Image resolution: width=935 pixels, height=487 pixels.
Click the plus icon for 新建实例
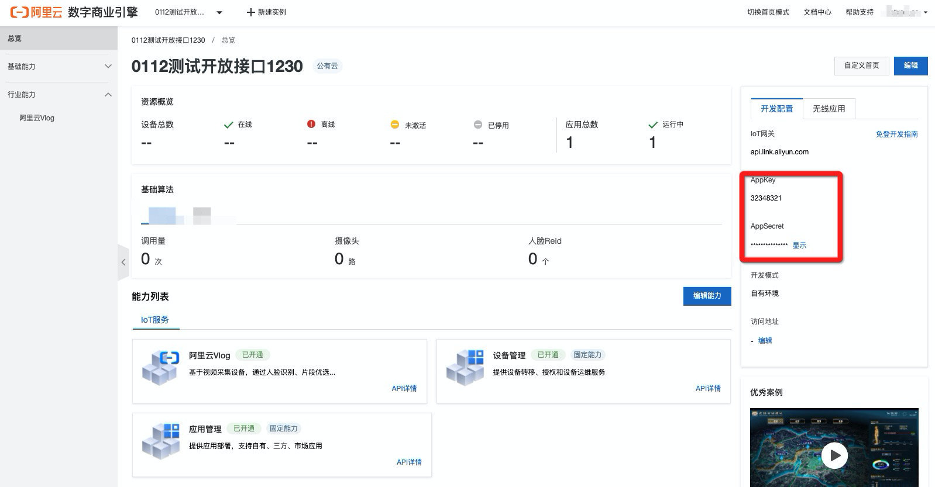coord(250,12)
